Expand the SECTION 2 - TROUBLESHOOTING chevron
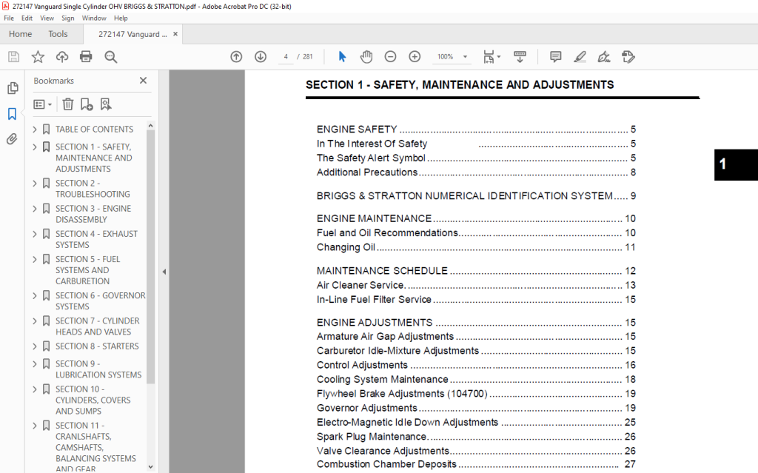Screen dimensions: 758x473 (x=34, y=184)
